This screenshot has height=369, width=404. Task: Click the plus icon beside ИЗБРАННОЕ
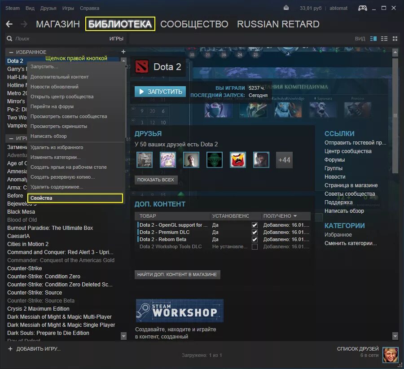click(123, 52)
